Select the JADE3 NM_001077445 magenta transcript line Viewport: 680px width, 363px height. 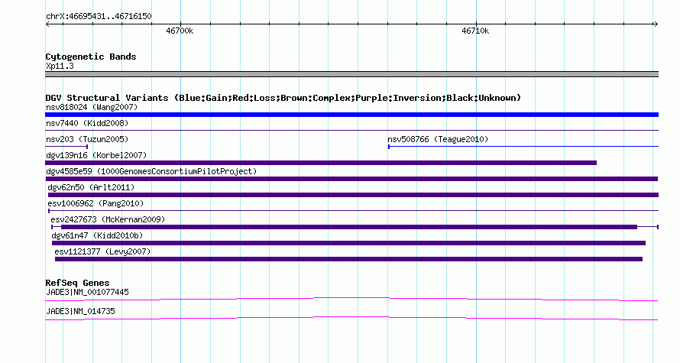pyautogui.click(x=351, y=299)
